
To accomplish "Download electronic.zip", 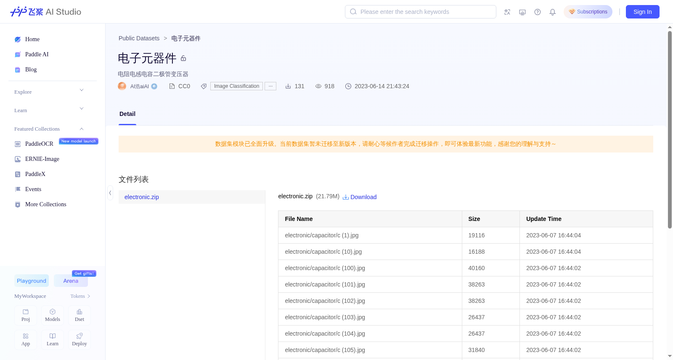I will click(x=360, y=197).
